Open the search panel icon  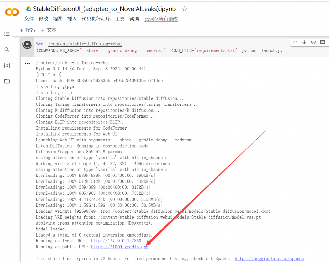click(7, 50)
